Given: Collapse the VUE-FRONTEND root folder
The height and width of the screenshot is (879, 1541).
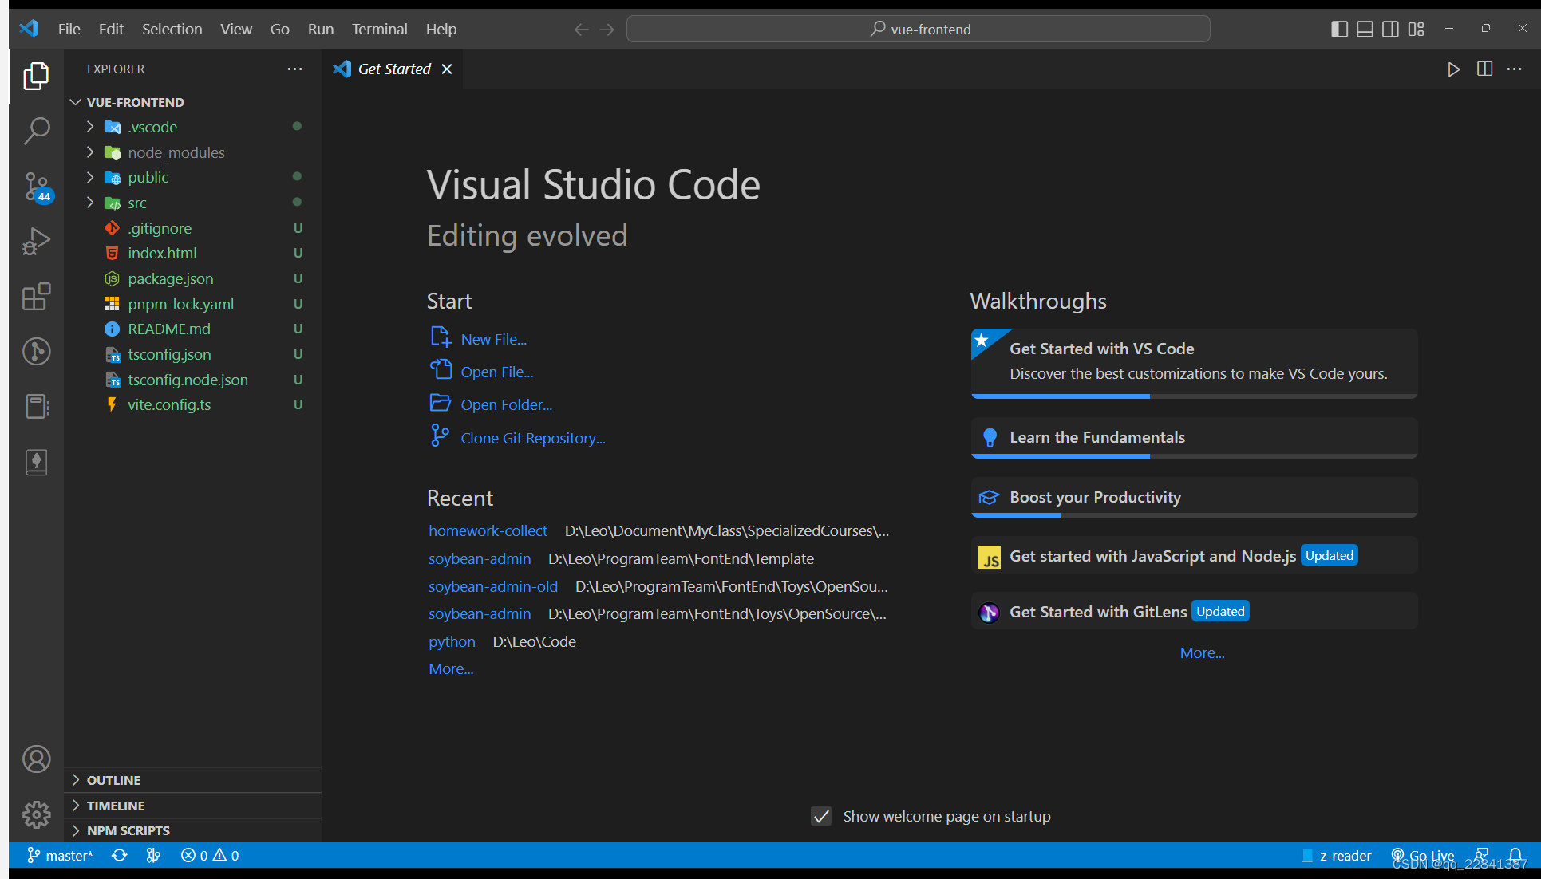Looking at the screenshot, I should [x=192, y=102].
